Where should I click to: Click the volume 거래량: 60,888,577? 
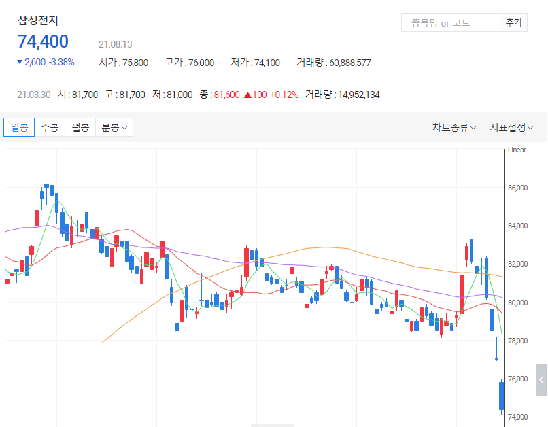(x=333, y=63)
